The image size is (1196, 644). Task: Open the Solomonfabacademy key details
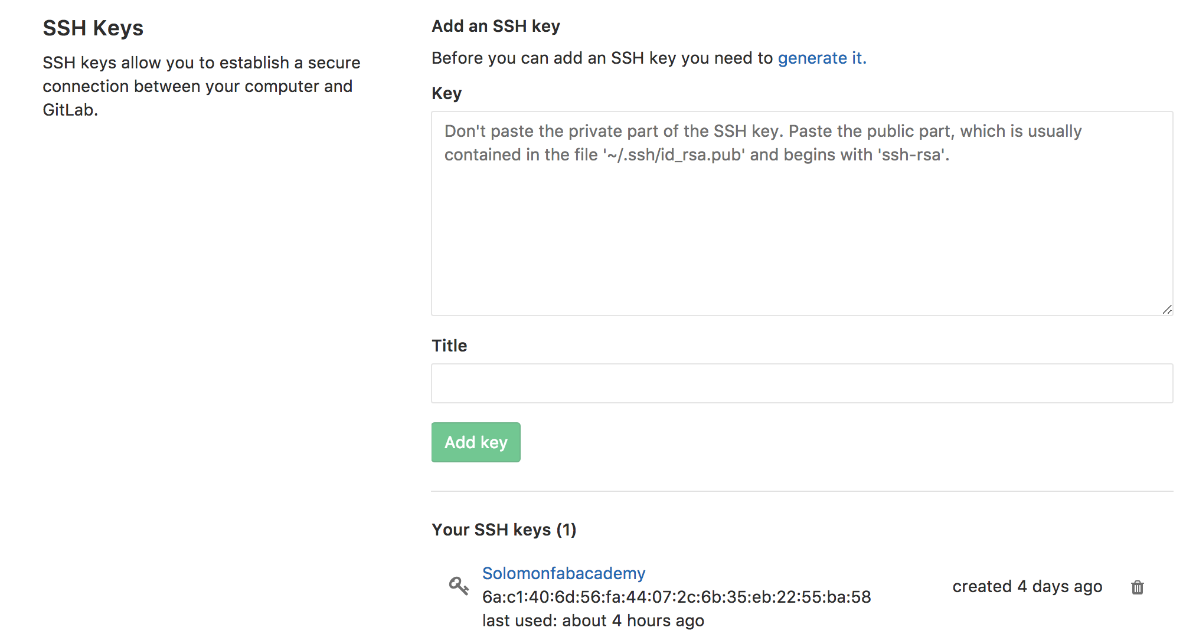(564, 573)
